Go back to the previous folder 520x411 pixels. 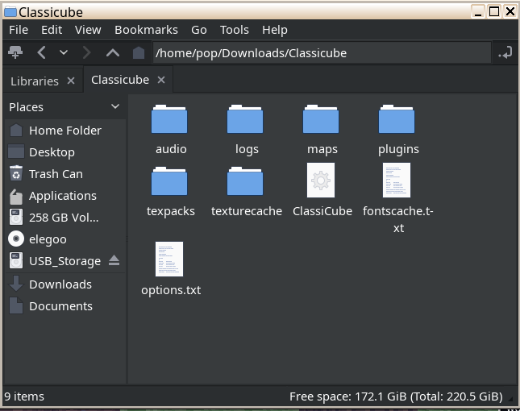click(41, 52)
